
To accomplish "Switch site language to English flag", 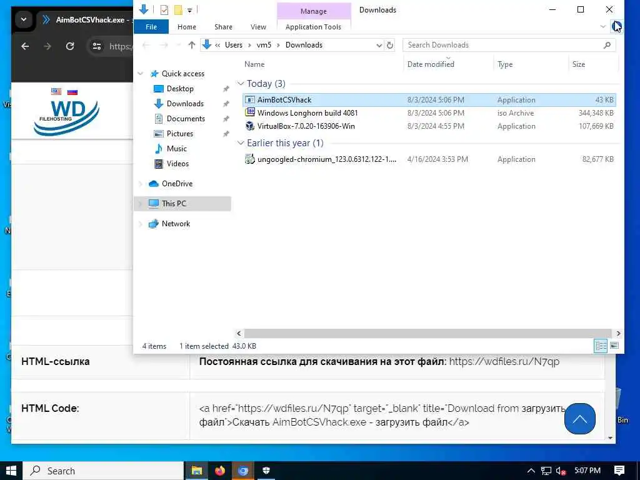I will (56, 91).
